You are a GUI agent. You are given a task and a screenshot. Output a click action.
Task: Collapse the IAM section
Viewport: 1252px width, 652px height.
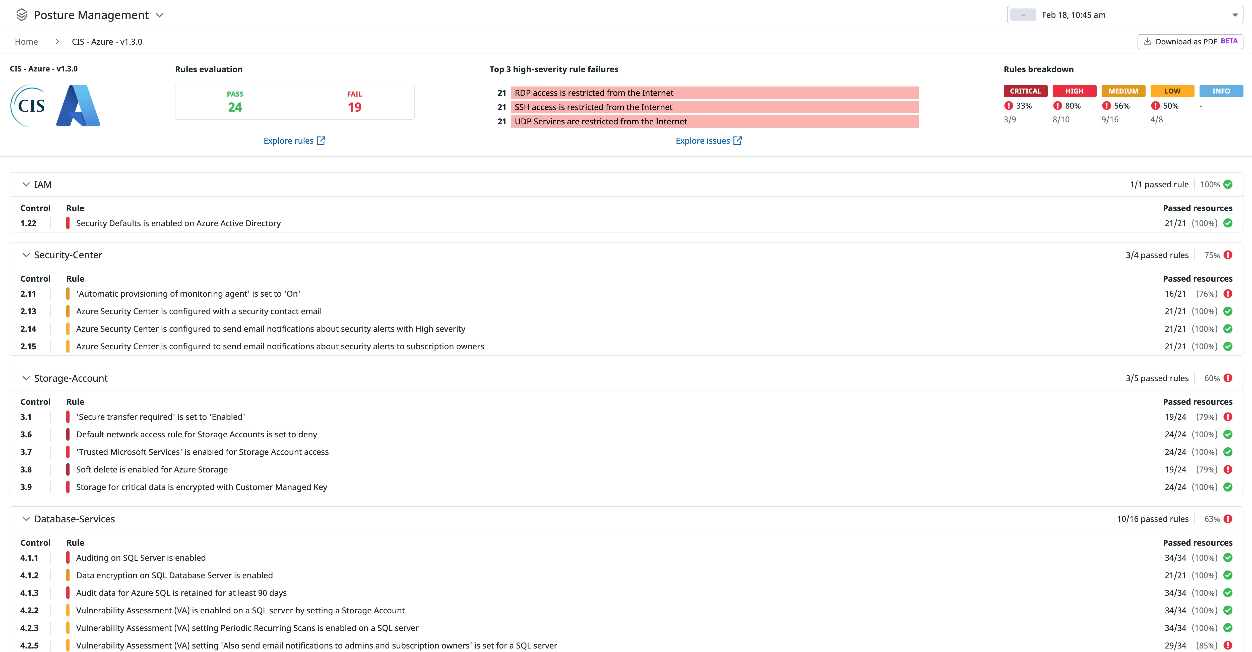tap(26, 185)
